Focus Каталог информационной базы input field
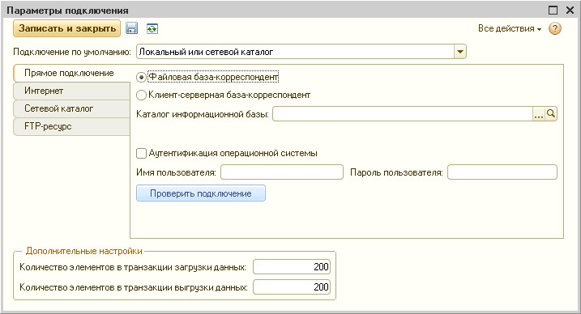The height and width of the screenshot is (314, 581). click(x=403, y=114)
